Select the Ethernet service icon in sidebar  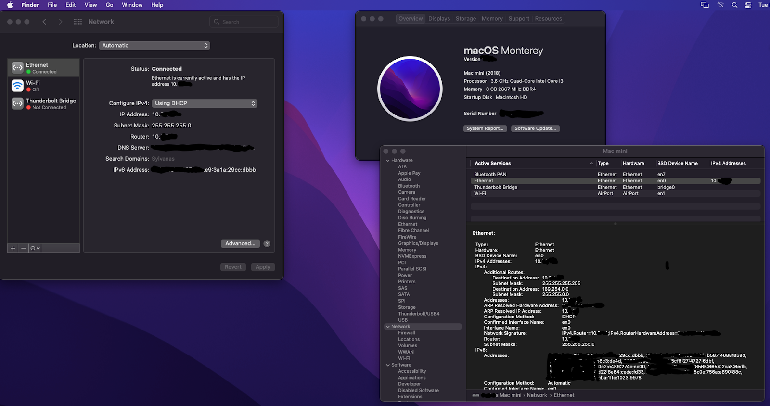[17, 68]
